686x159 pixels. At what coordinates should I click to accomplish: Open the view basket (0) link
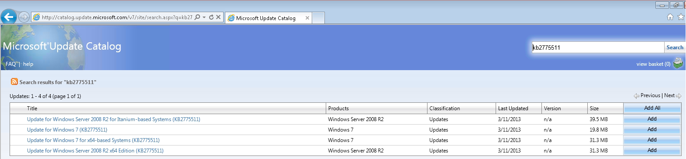(x=653, y=64)
